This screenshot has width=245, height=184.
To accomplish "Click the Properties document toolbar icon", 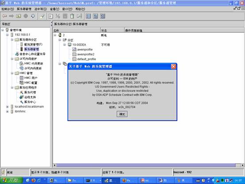I will click(x=51, y=16).
